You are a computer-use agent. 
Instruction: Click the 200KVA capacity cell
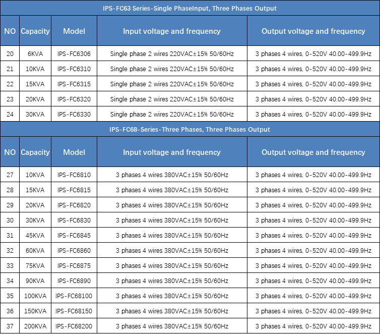click(x=35, y=326)
